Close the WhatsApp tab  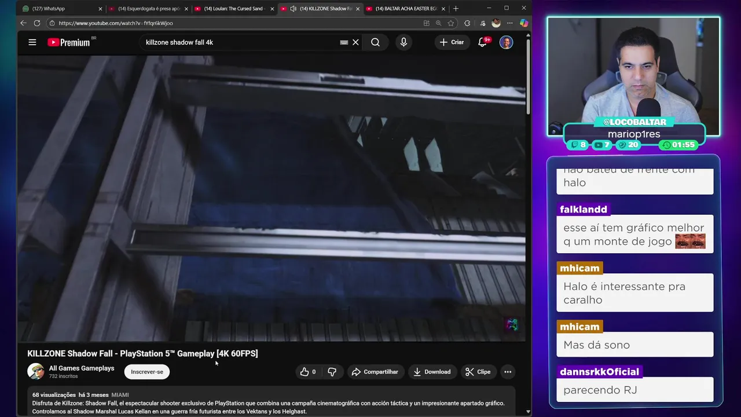pyautogui.click(x=100, y=9)
